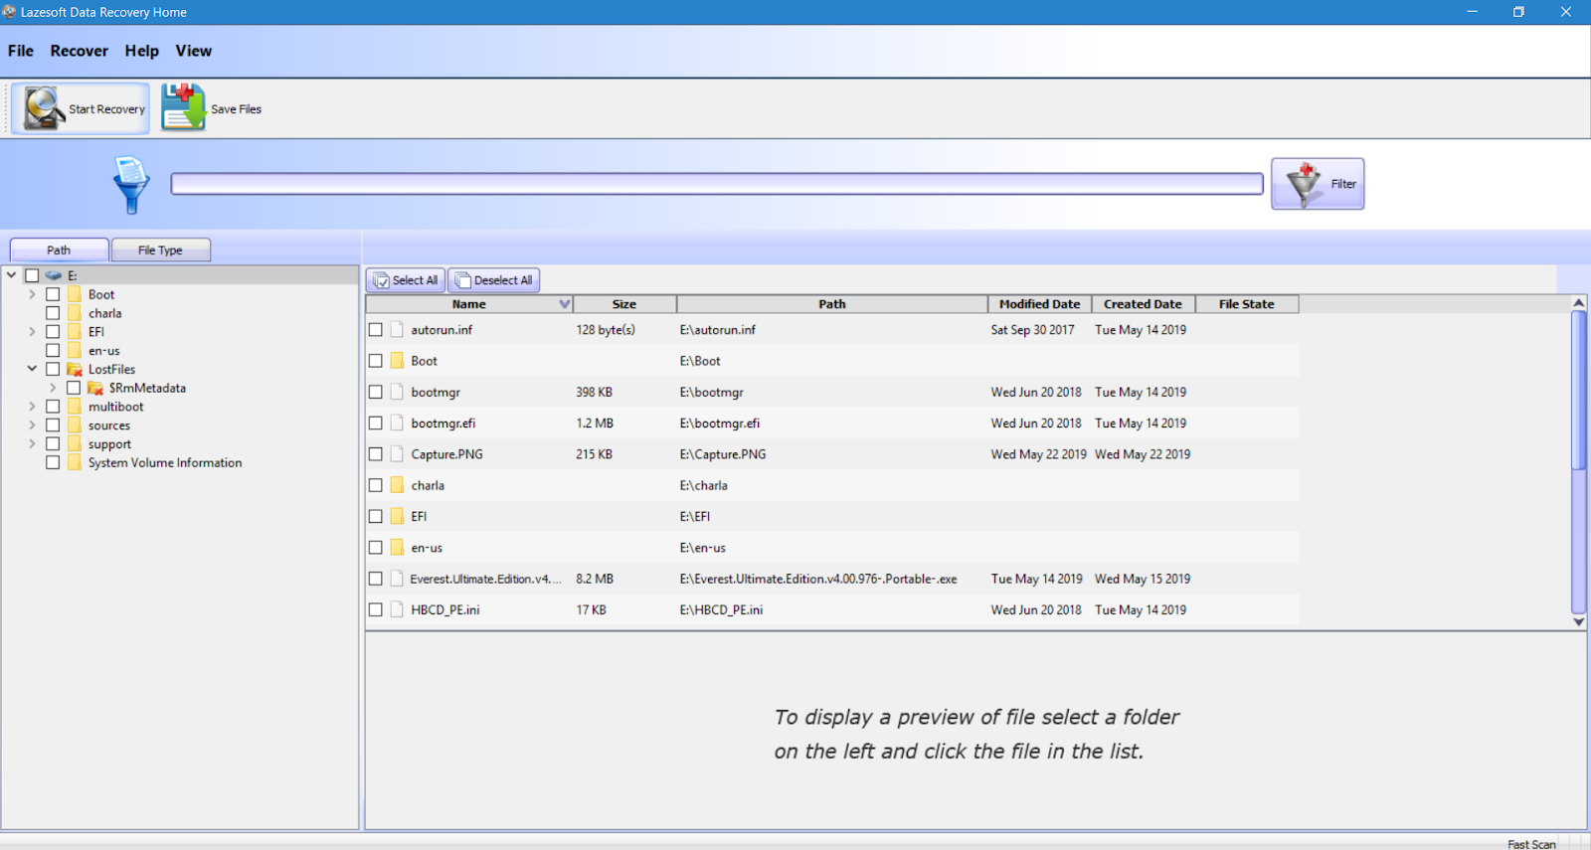Click the Select All button

coord(406,280)
